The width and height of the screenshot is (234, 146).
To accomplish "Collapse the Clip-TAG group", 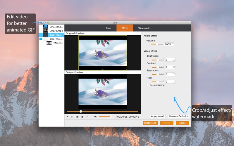I will coord(41,39).
